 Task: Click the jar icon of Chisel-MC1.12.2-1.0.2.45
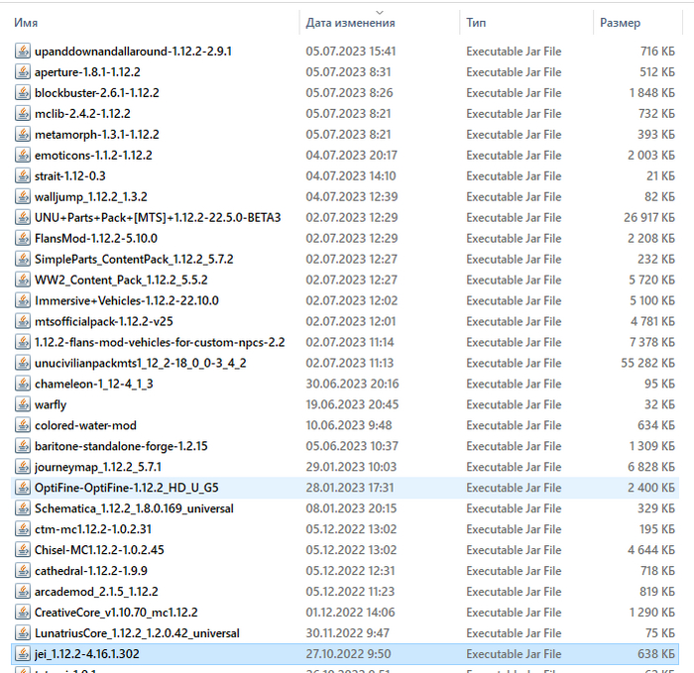[x=23, y=550]
